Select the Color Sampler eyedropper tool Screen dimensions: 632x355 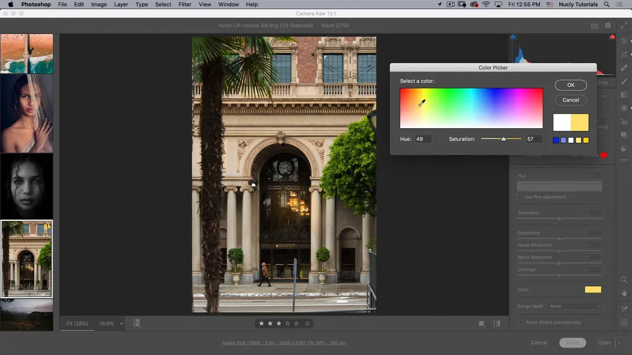click(624, 309)
